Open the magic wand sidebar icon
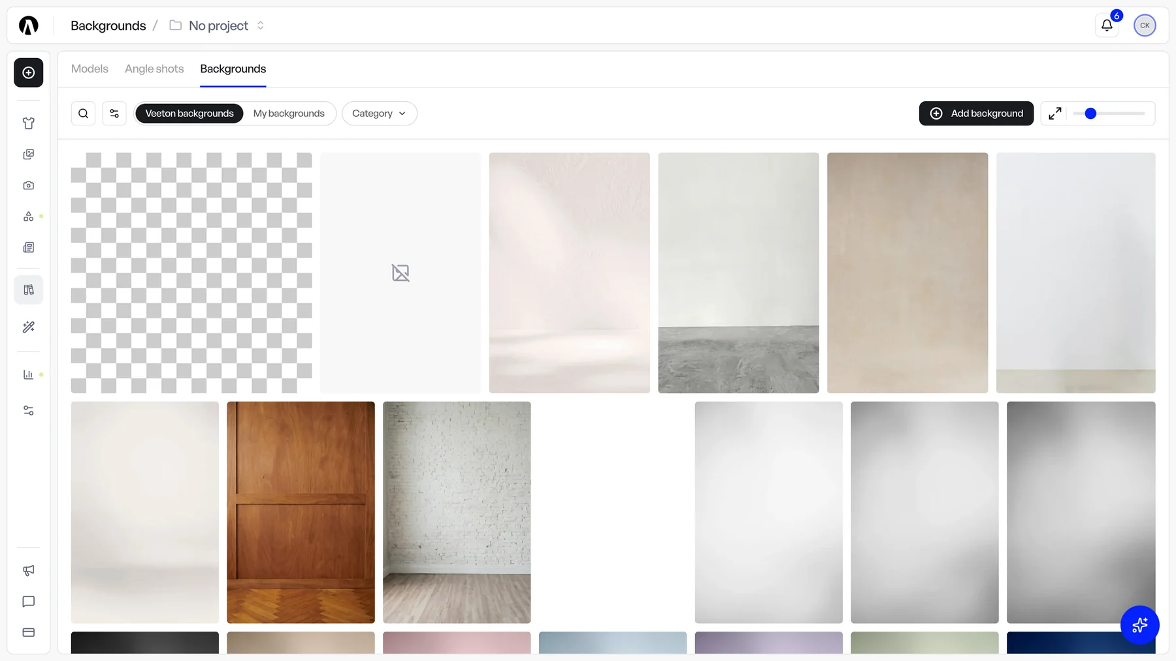Viewport: 1176px width, 661px height. point(29,327)
